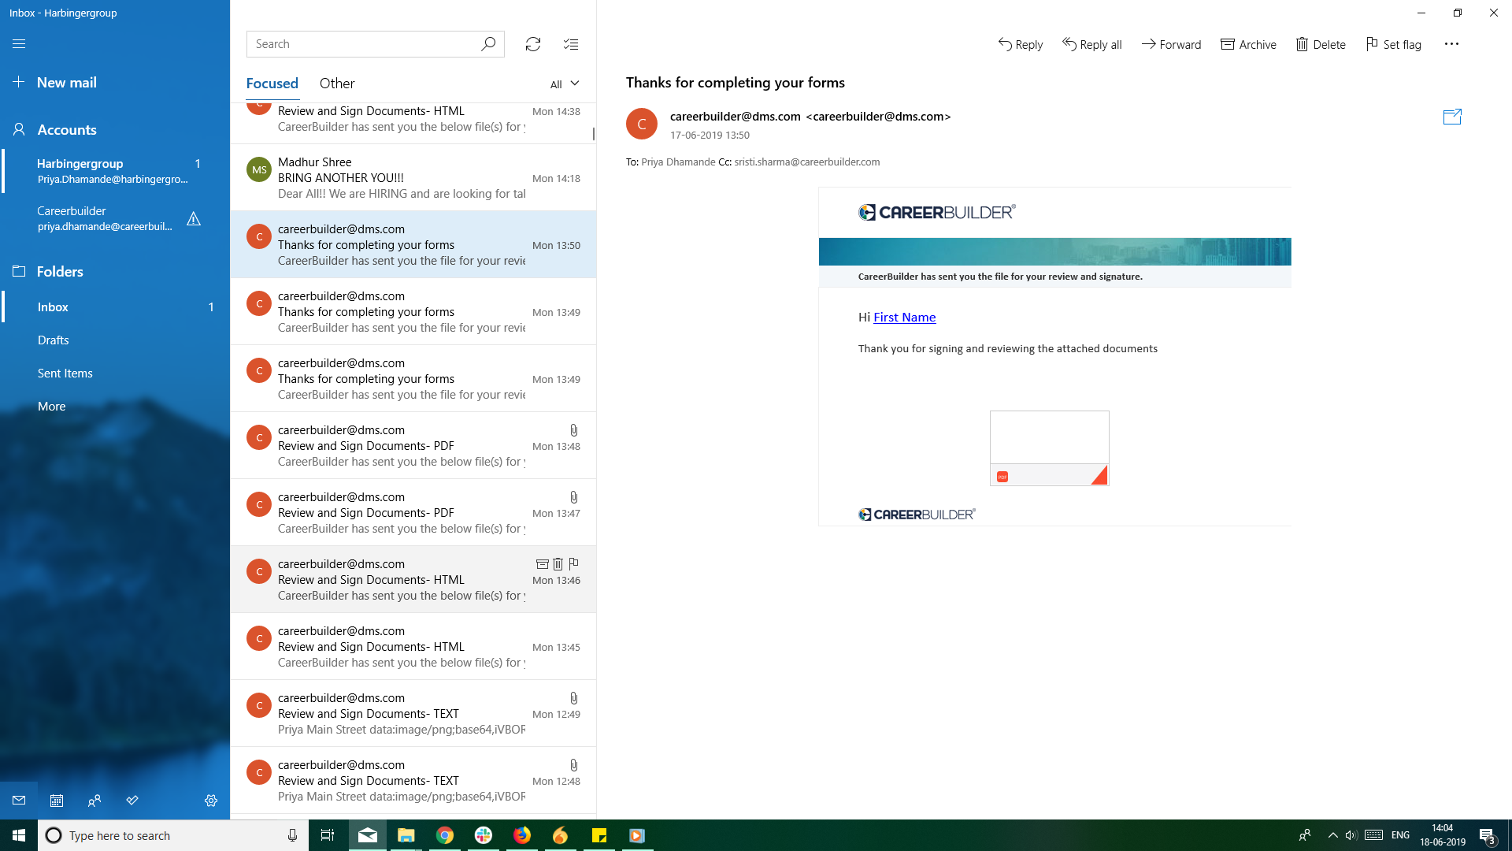The image size is (1512, 851).
Task: Switch to Mail view icon
Action: (x=19, y=800)
